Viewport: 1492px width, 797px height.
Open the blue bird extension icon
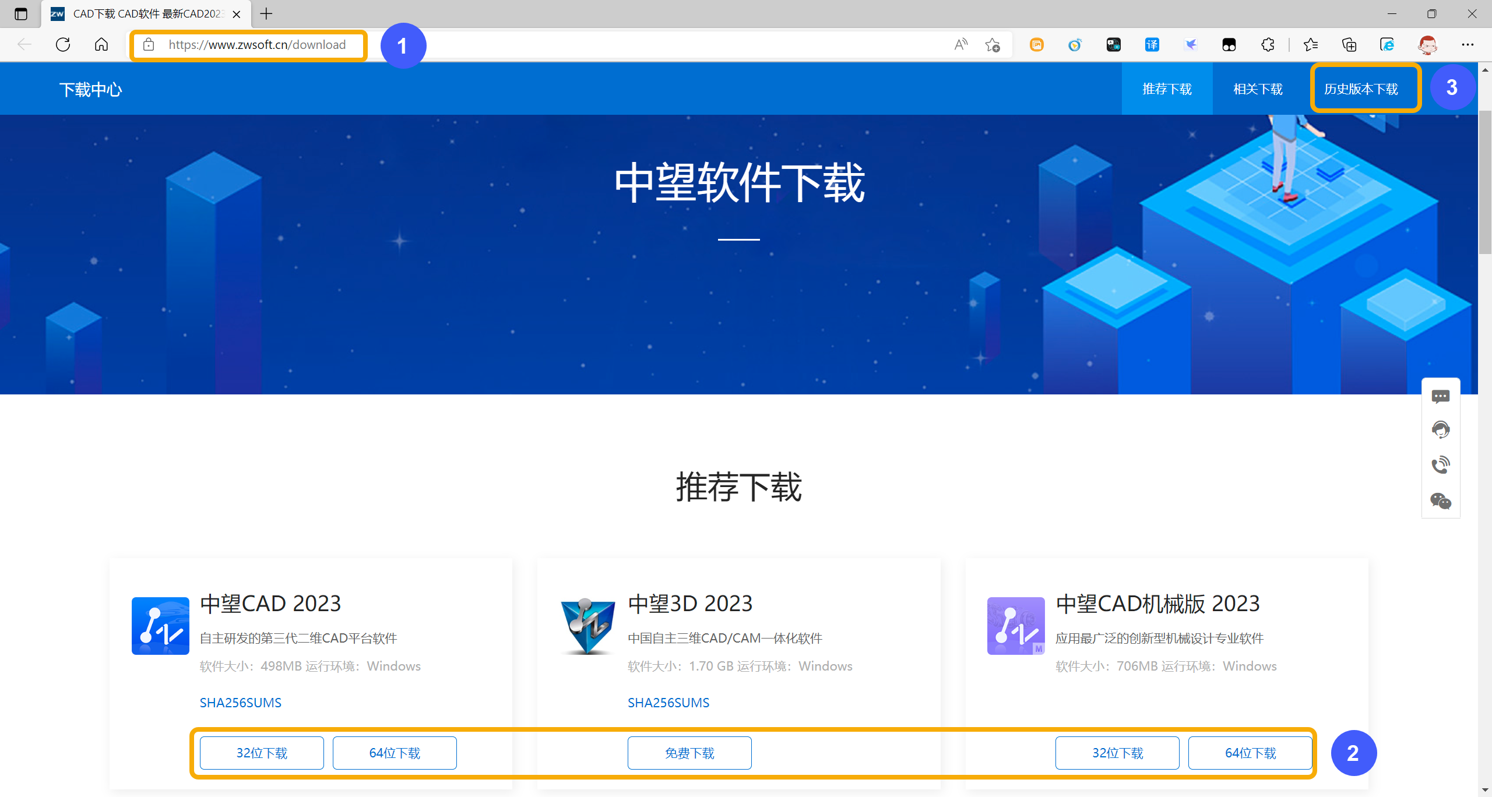pos(1191,45)
